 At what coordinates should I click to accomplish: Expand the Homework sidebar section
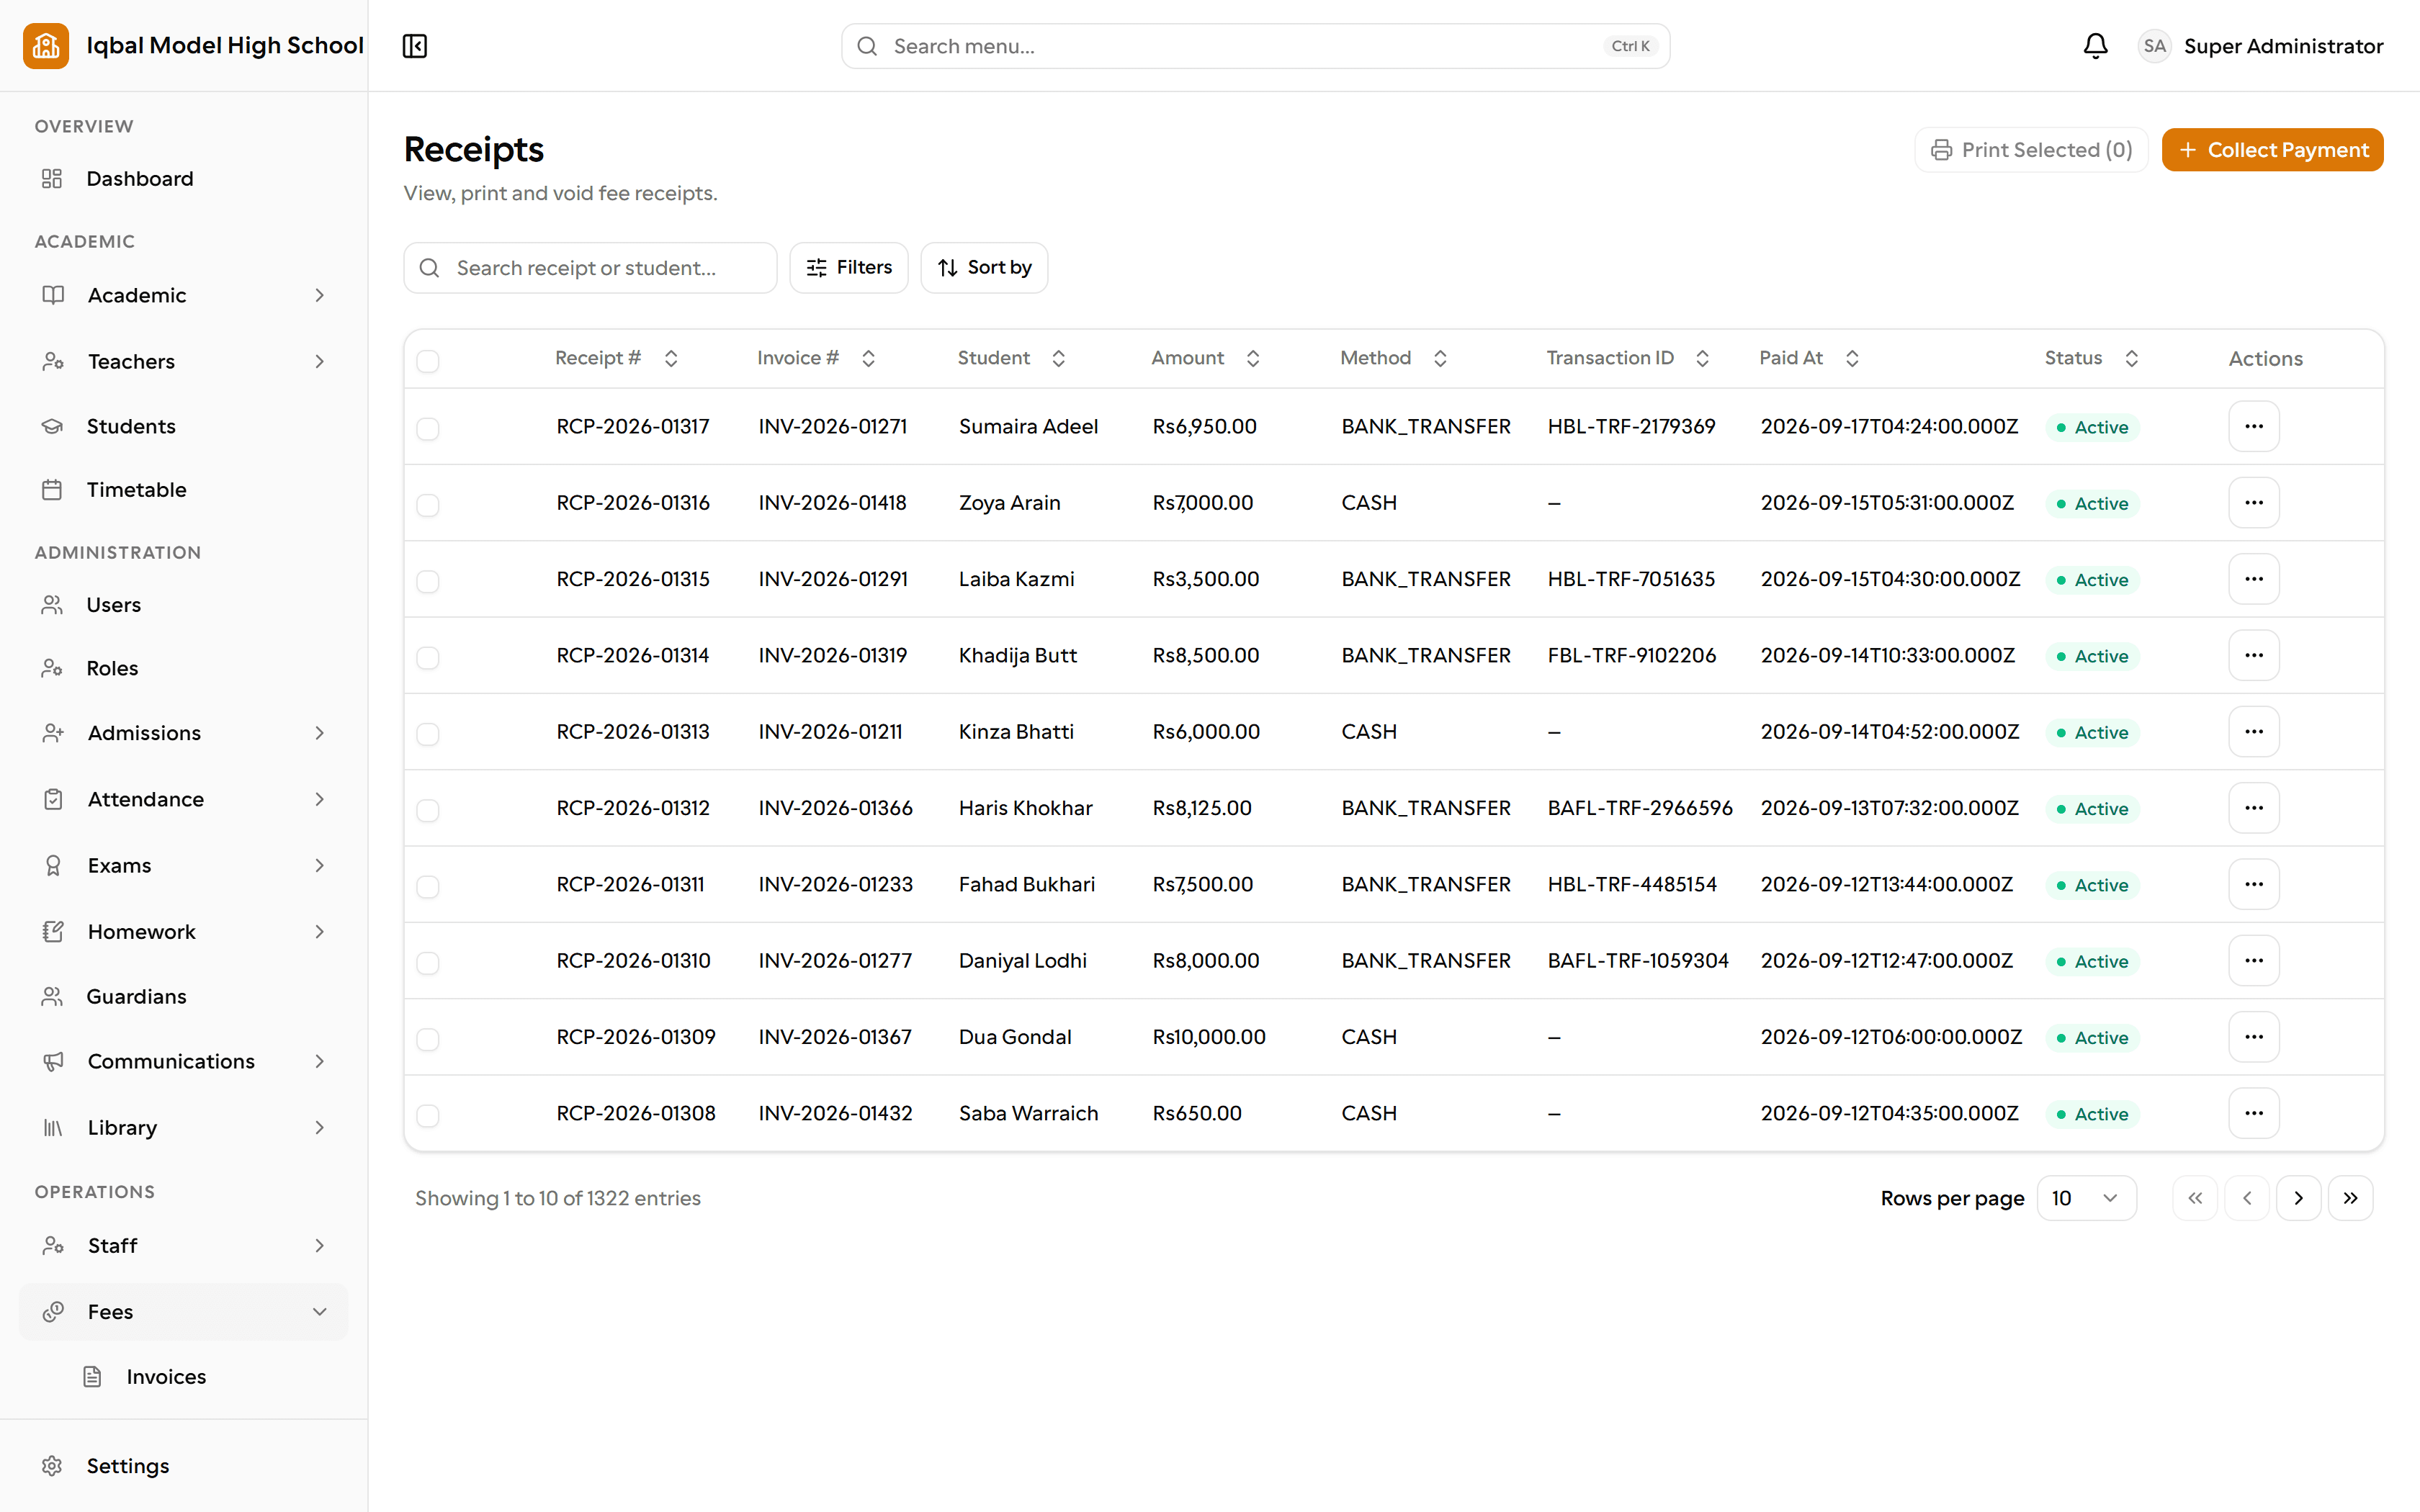(x=184, y=931)
